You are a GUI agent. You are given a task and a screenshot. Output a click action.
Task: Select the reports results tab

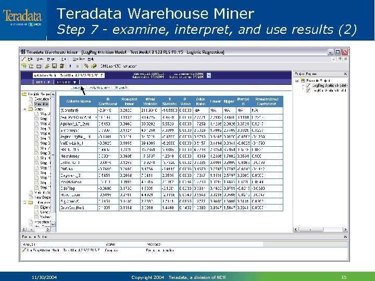tap(78, 87)
